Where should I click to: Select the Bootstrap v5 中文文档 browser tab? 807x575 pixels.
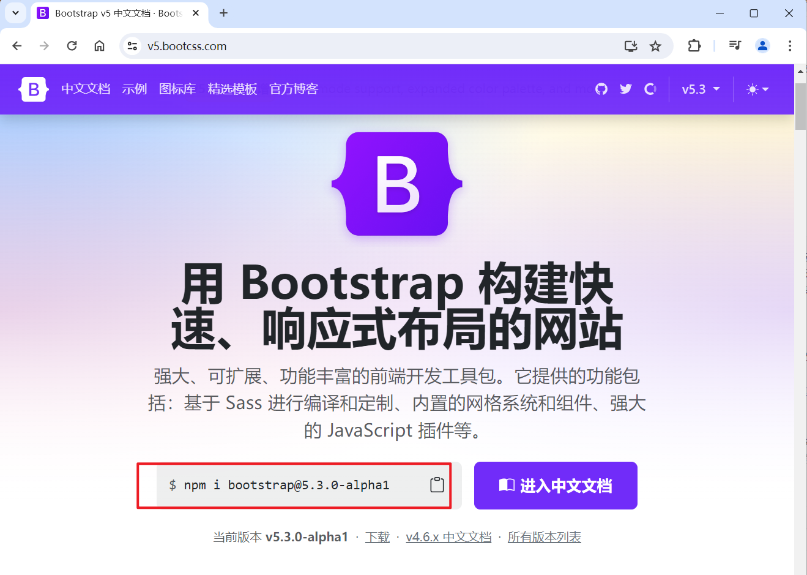(x=119, y=13)
